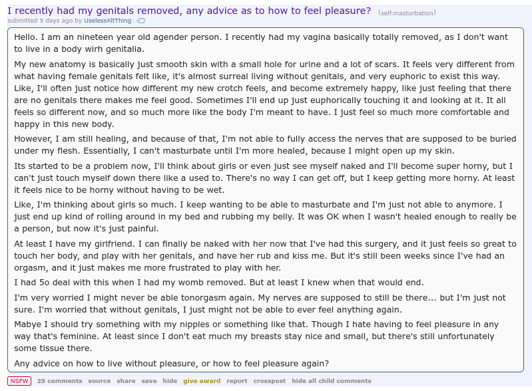Image resolution: width=532 pixels, height=391 pixels.
Task: Crosspost this submission
Action: point(269,381)
